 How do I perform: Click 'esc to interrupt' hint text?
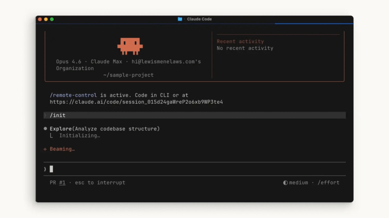[100, 183]
